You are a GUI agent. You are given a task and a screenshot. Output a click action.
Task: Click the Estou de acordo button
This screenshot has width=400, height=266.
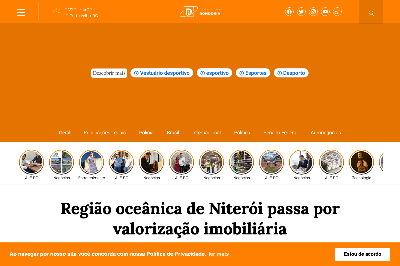pyautogui.click(x=362, y=254)
